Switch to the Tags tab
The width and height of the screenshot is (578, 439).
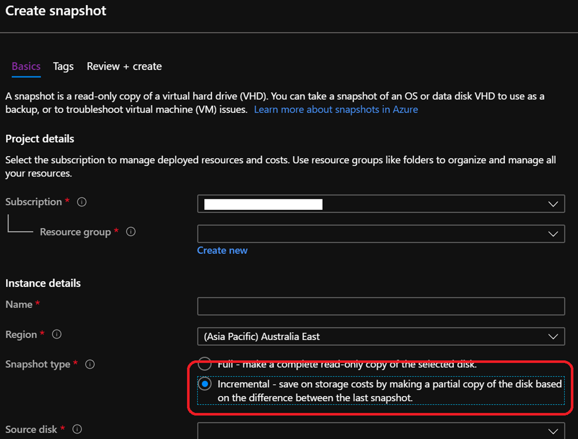pyautogui.click(x=63, y=66)
